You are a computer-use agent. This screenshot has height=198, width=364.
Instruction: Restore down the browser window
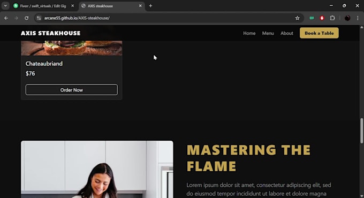point(344,6)
